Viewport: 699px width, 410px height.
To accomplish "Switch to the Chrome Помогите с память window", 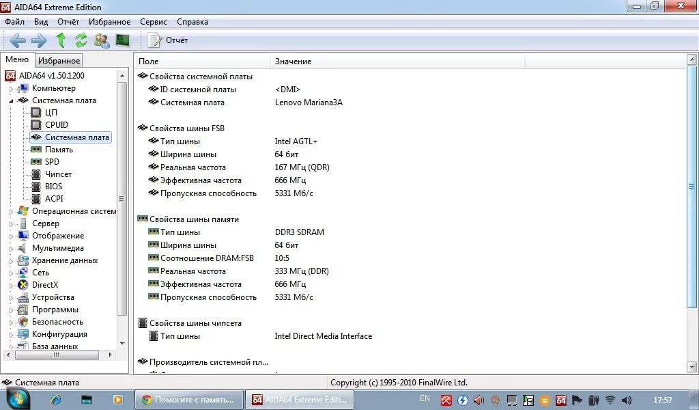I will [x=189, y=400].
